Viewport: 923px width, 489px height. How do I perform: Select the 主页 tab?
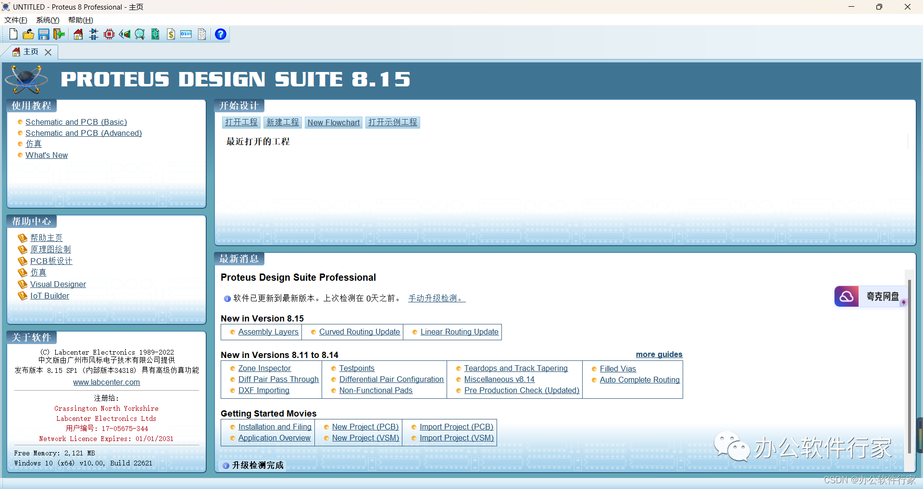[31, 52]
